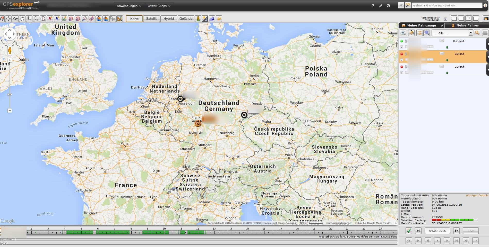This screenshot has width=489, height=247.
Task: Take a map screenshot with camera icon
Action: pyautogui.click(x=486, y=19)
